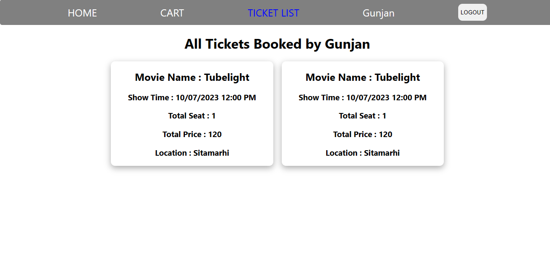Click Total Price : 120 on second card

click(363, 134)
